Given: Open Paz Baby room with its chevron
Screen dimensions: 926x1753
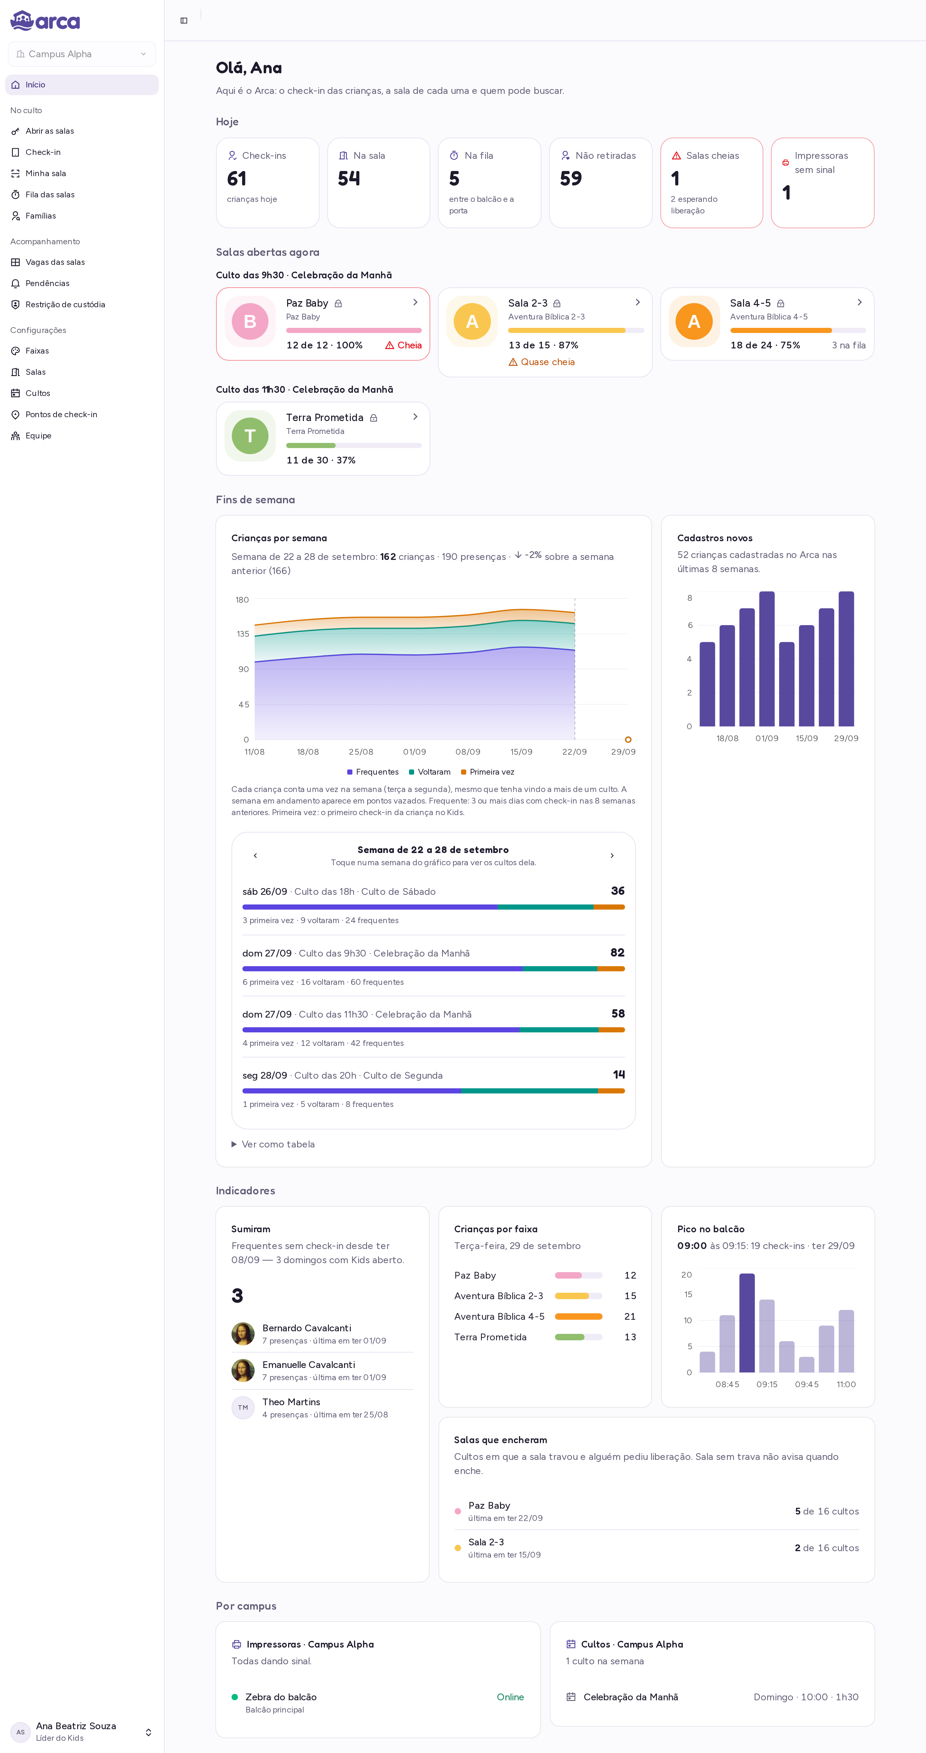Looking at the screenshot, I should click(415, 302).
